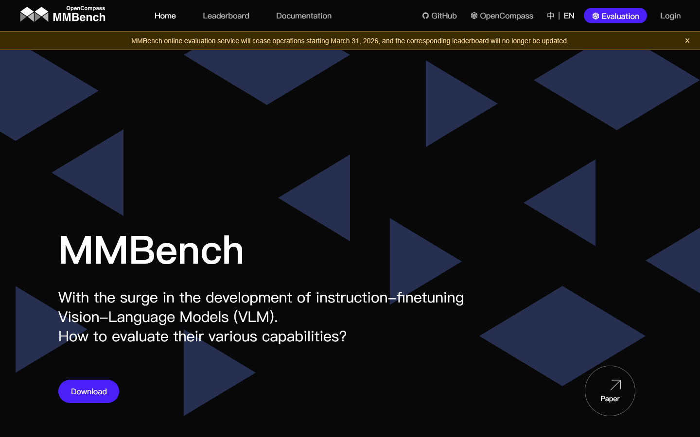The width and height of the screenshot is (700, 437).
Task: Click the large MMBench heading
Action: [151, 250]
